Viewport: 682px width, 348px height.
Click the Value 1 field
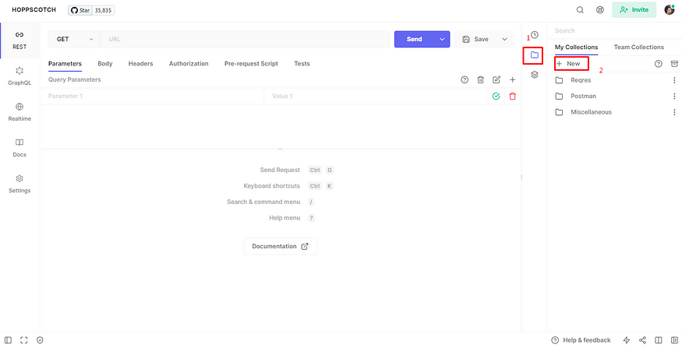coord(376,96)
